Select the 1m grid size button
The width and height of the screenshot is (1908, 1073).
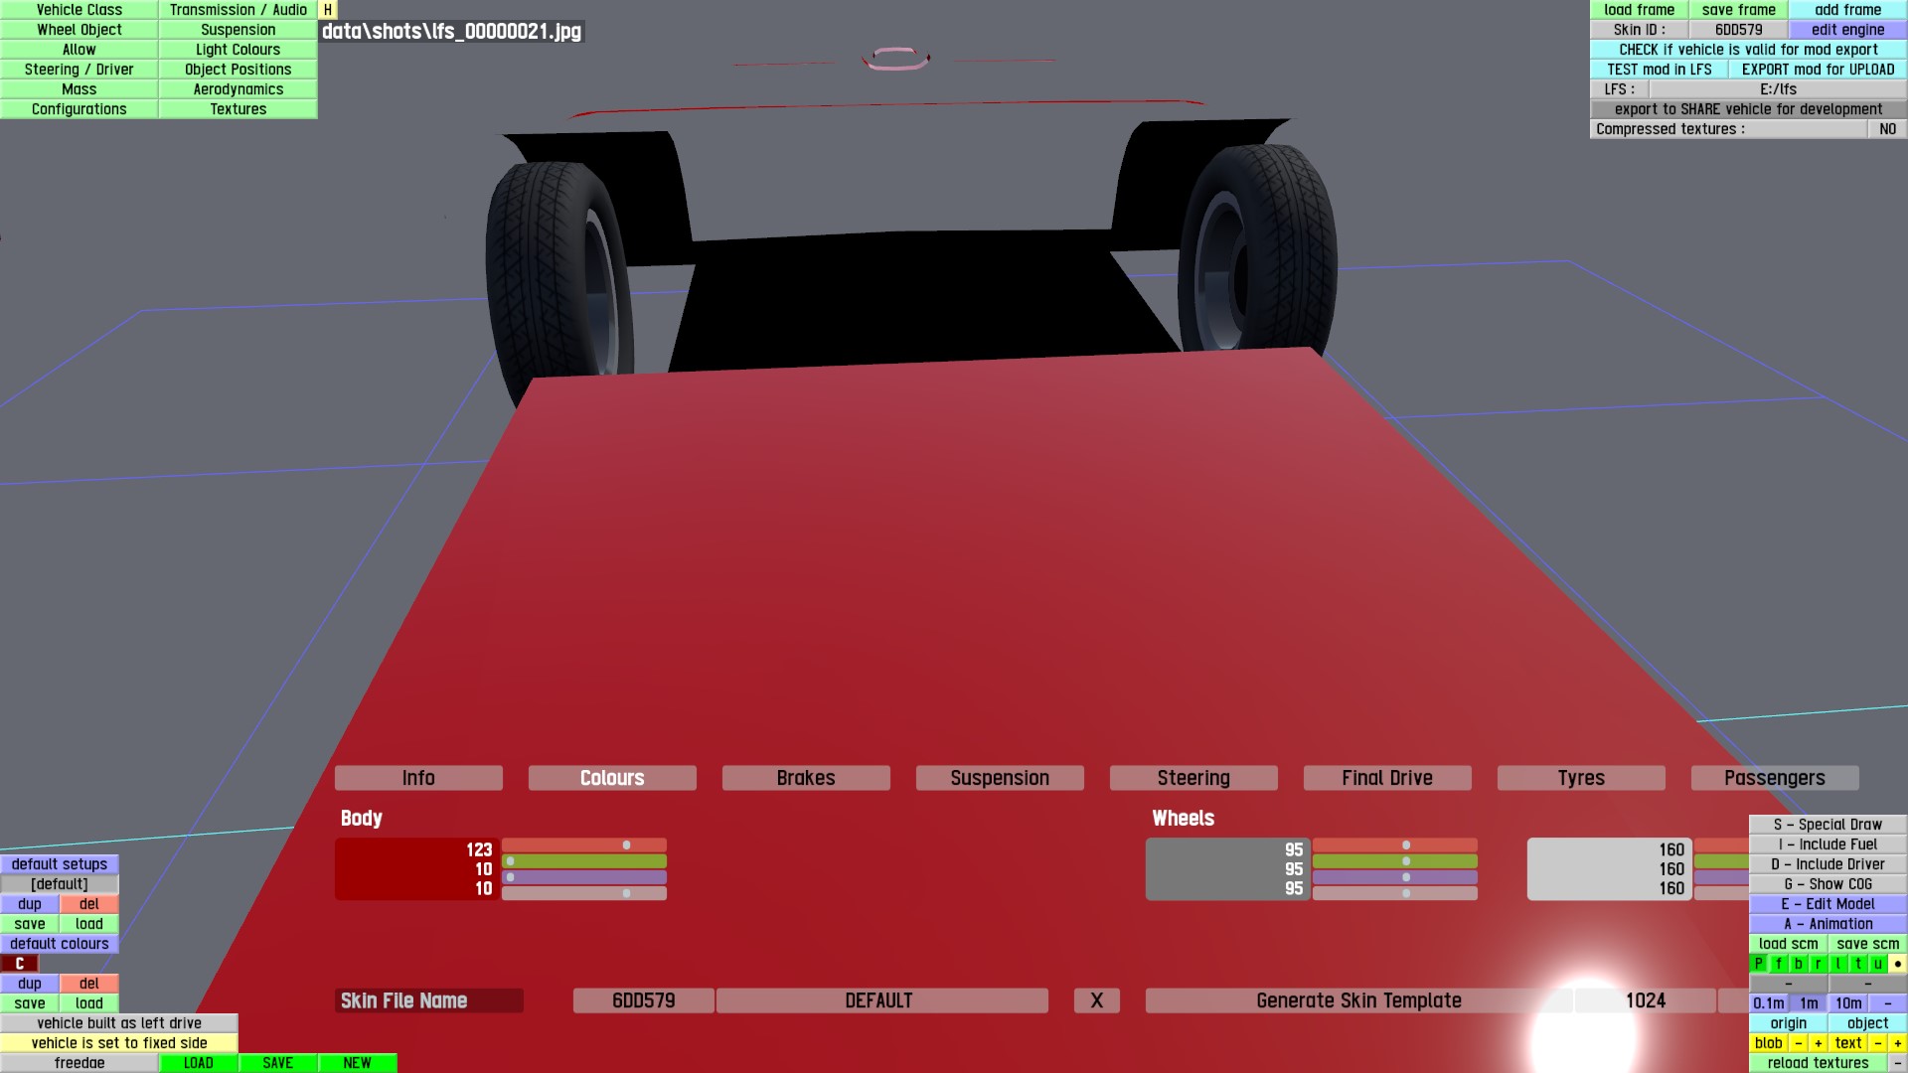point(1809,1003)
